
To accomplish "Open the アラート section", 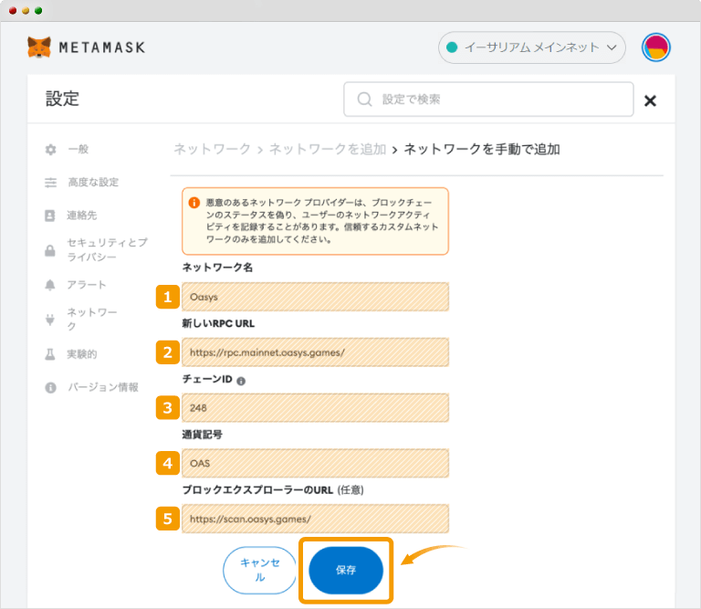I will click(x=87, y=284).
